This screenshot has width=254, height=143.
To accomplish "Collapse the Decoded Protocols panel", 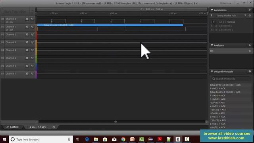I will tap(212, 71).
